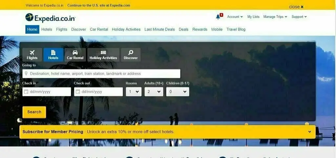This screenshot has width=336, height=158.
Task: Open Holiday Activities in navigation bar
Action: (x=126, y=29)
